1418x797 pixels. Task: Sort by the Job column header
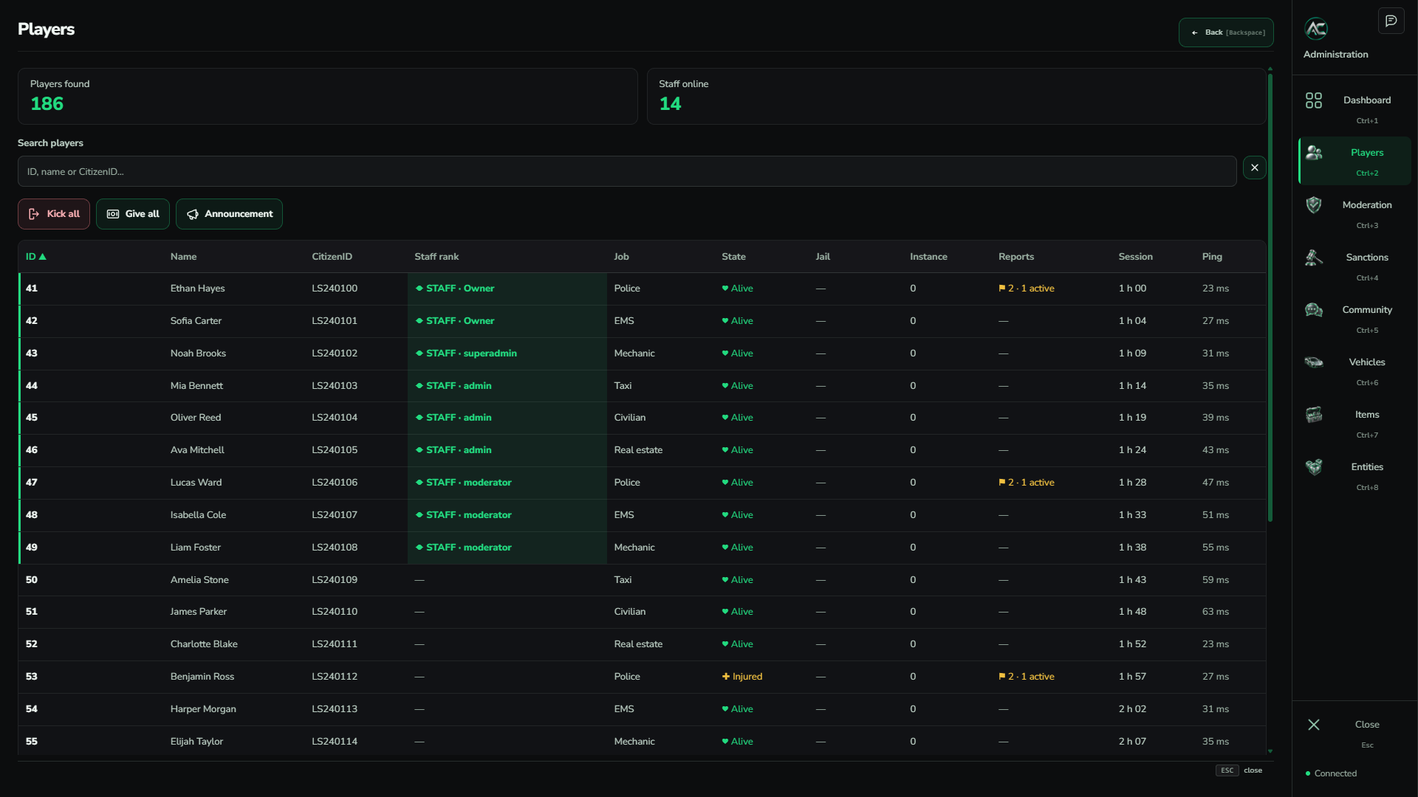(621, 257)
